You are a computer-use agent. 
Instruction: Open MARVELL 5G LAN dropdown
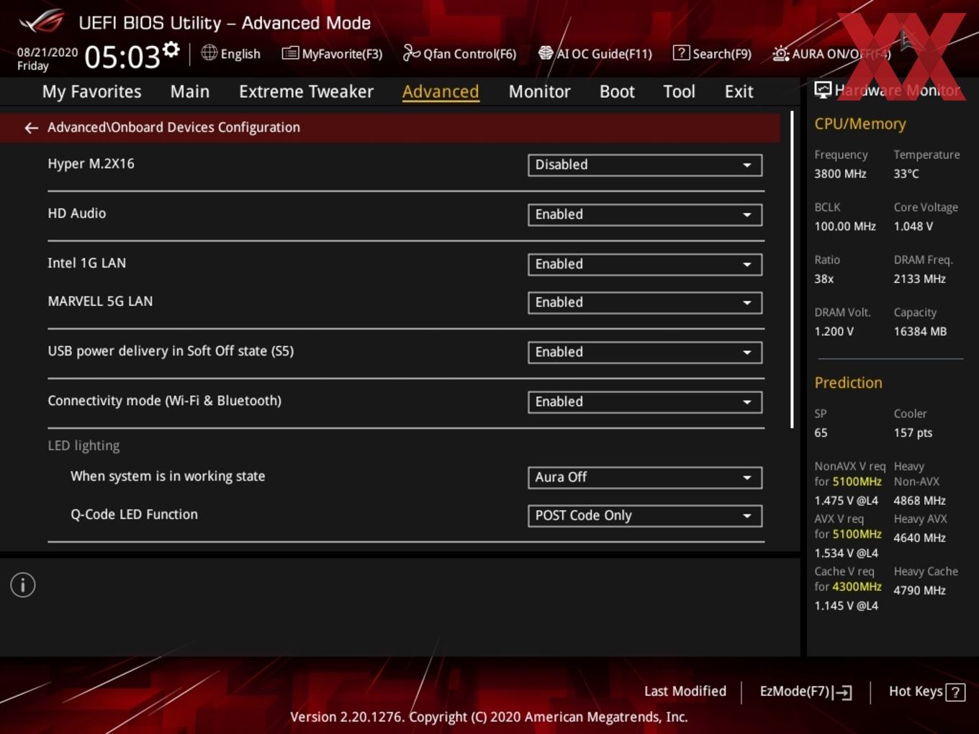click(645, 302)
